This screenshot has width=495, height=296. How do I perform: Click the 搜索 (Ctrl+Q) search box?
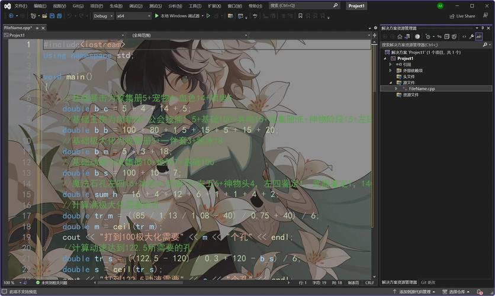304,6
